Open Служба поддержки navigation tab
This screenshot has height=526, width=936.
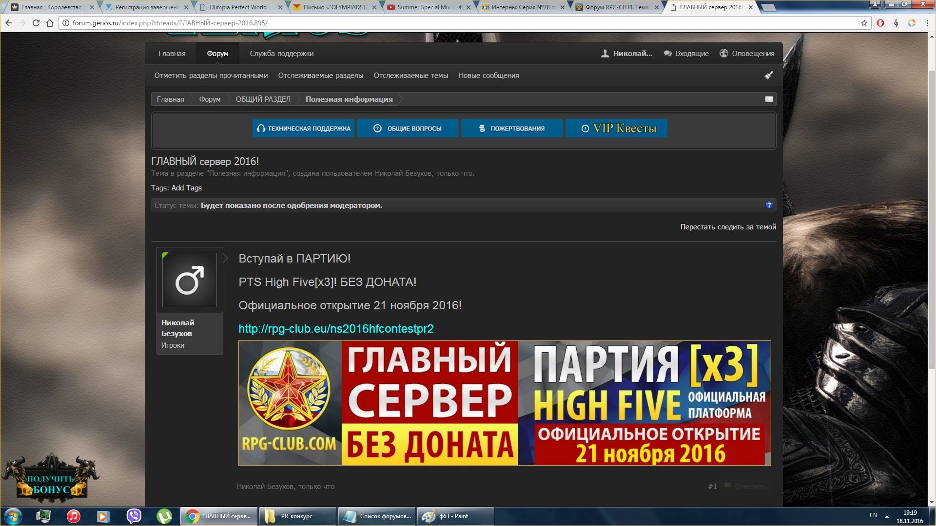pyautogui.click(x=281, y=54)
